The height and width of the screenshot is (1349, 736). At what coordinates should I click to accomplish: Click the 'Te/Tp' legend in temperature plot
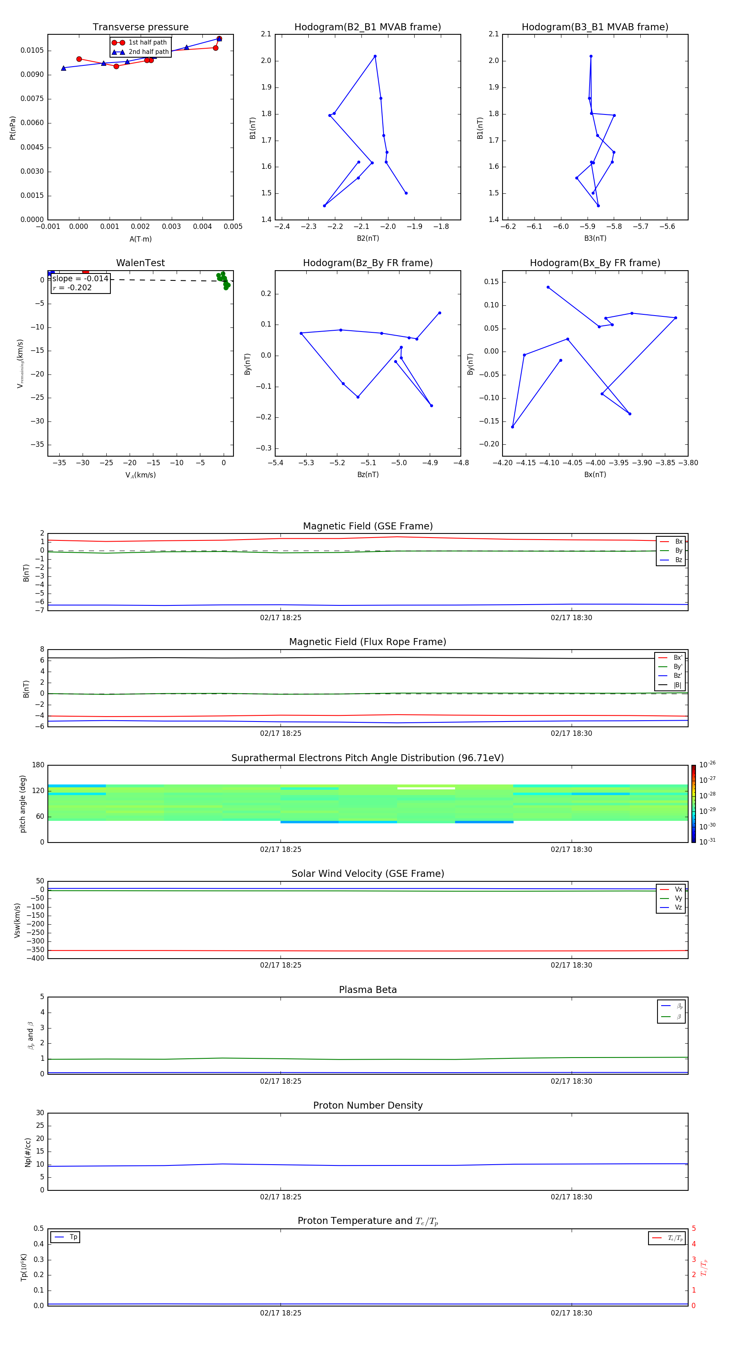[666, 1238]
